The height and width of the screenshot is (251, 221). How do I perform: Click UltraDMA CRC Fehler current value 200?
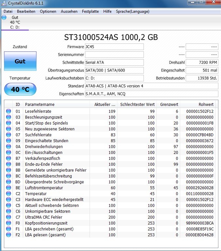pyautogui.click(x=112, y=217)
